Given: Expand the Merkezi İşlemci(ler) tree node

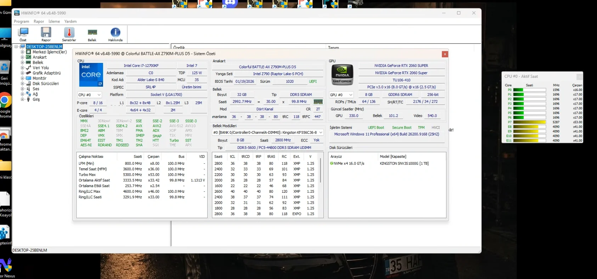Looking at the screenshot, I should [22, 52].
